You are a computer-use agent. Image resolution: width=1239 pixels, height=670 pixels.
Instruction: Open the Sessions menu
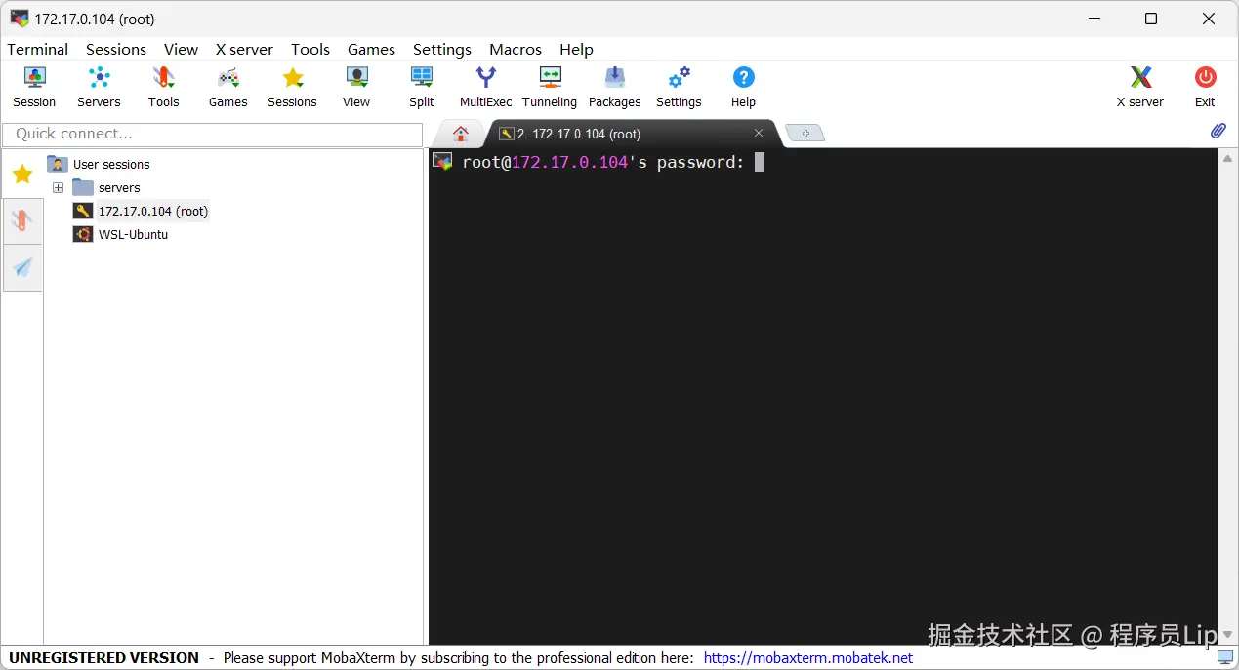pyautogui.click(x=116, y=49)
